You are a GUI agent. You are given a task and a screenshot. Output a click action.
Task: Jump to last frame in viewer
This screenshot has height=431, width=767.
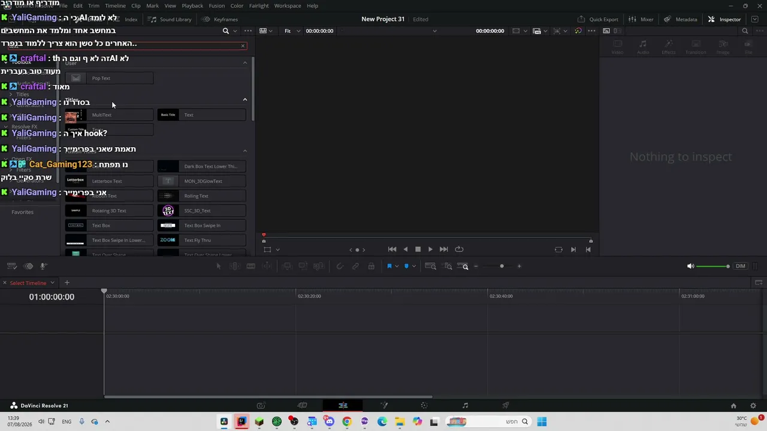click(443, 250)
